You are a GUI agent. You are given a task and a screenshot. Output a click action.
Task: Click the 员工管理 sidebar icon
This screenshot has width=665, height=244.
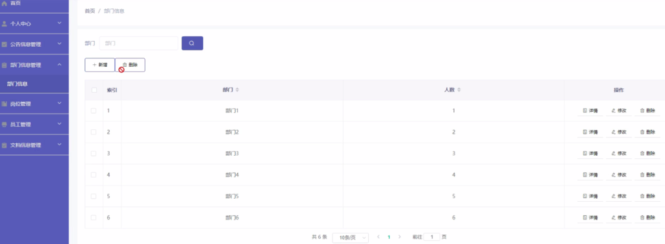pos(5,125)
